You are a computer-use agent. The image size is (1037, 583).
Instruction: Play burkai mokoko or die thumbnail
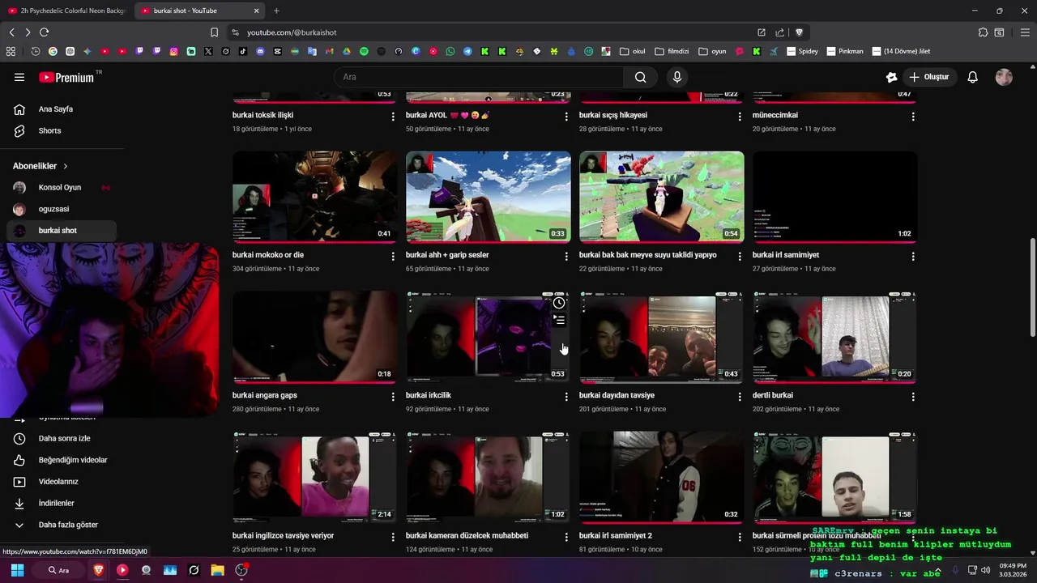click(x=315, y=197)
